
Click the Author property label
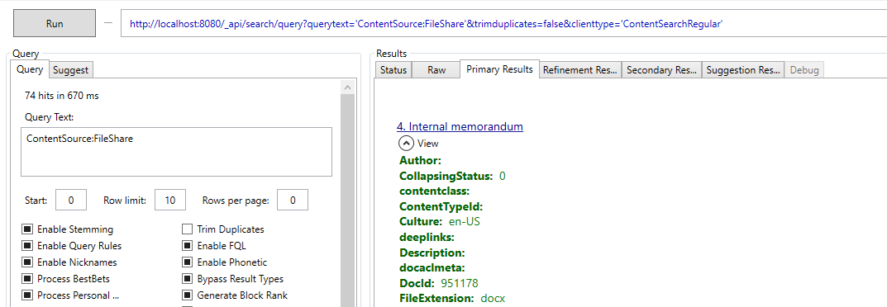(420, 160)
